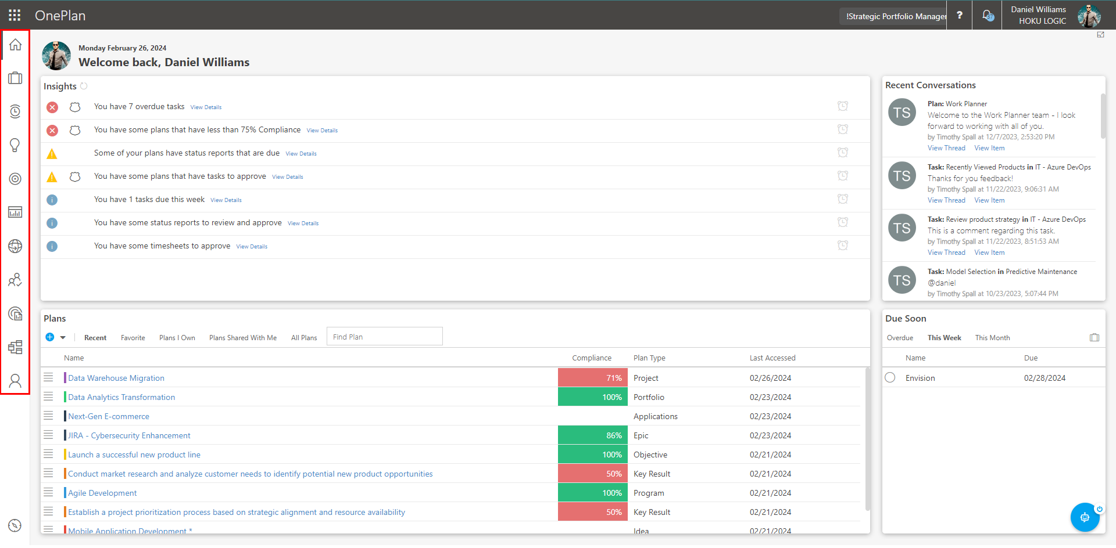
Task: Toggle the alarm on the timesheets approval insight
Action: click(842, 245)
